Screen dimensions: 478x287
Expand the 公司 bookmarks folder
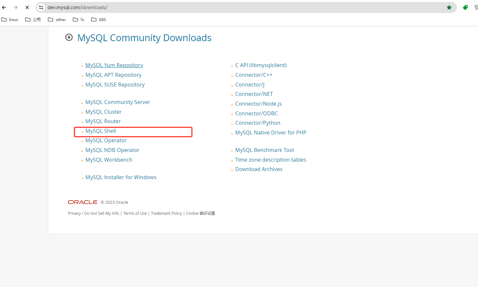(33, 19)
